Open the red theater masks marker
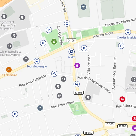136x136 pixels. click(x=122, y=99)
